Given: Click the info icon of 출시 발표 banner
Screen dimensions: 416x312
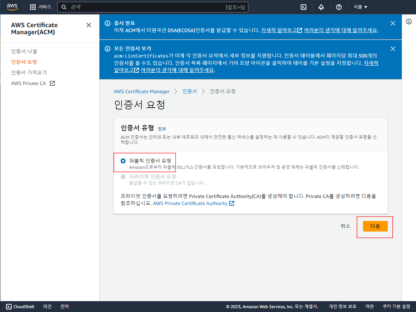Looking at the screenshot, I should [108, 23].
